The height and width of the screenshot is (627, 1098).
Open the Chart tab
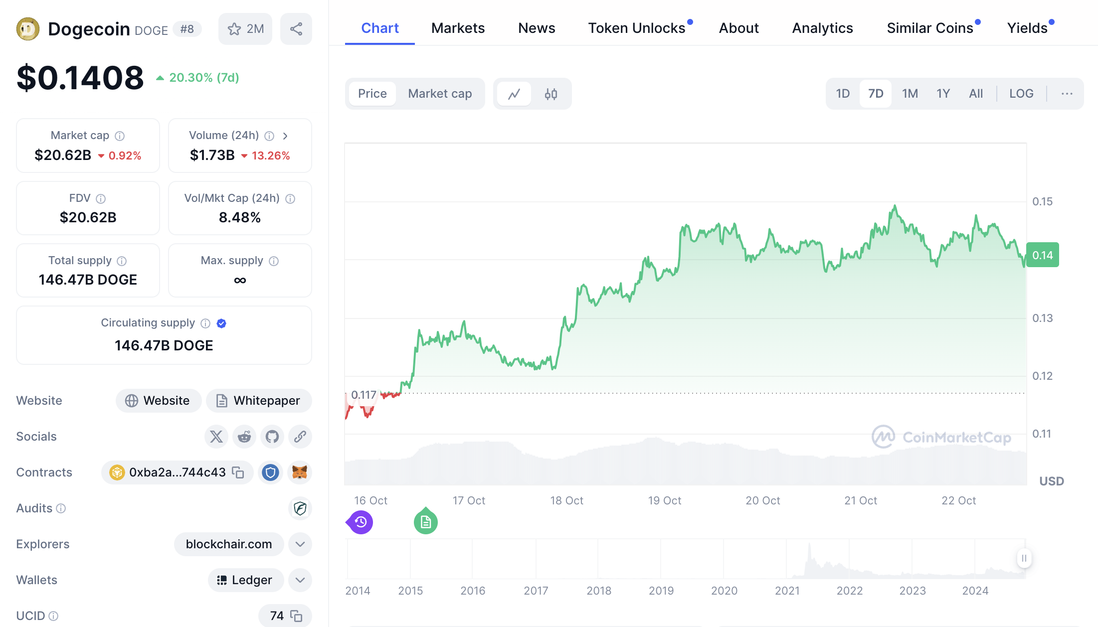[x=380, y=28]
